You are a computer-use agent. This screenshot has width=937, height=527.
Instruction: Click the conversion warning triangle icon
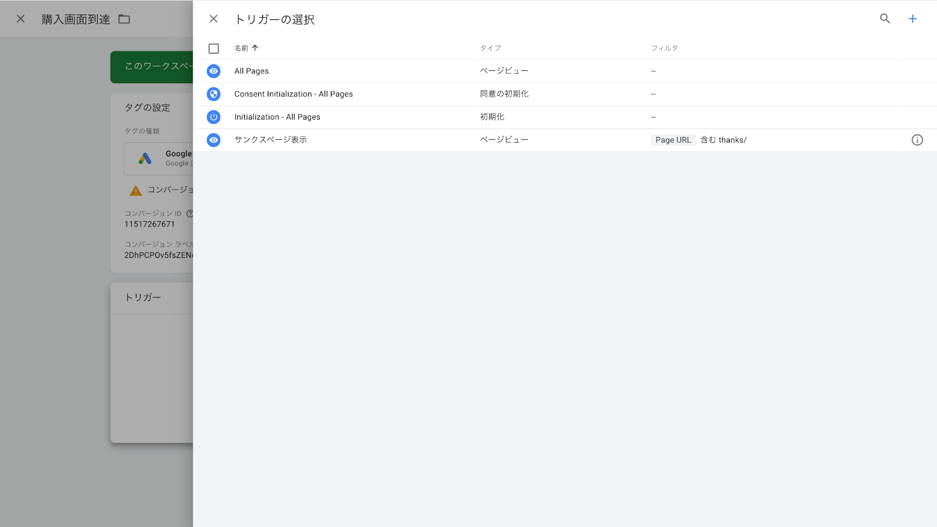pyautogui.click(x=136, y=190)
